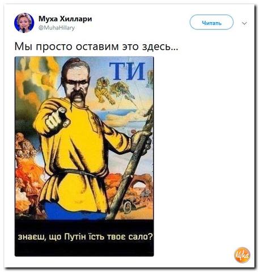Click the moustached face in the poster
This screenshot has height=272, width=259.
(76, 85)
